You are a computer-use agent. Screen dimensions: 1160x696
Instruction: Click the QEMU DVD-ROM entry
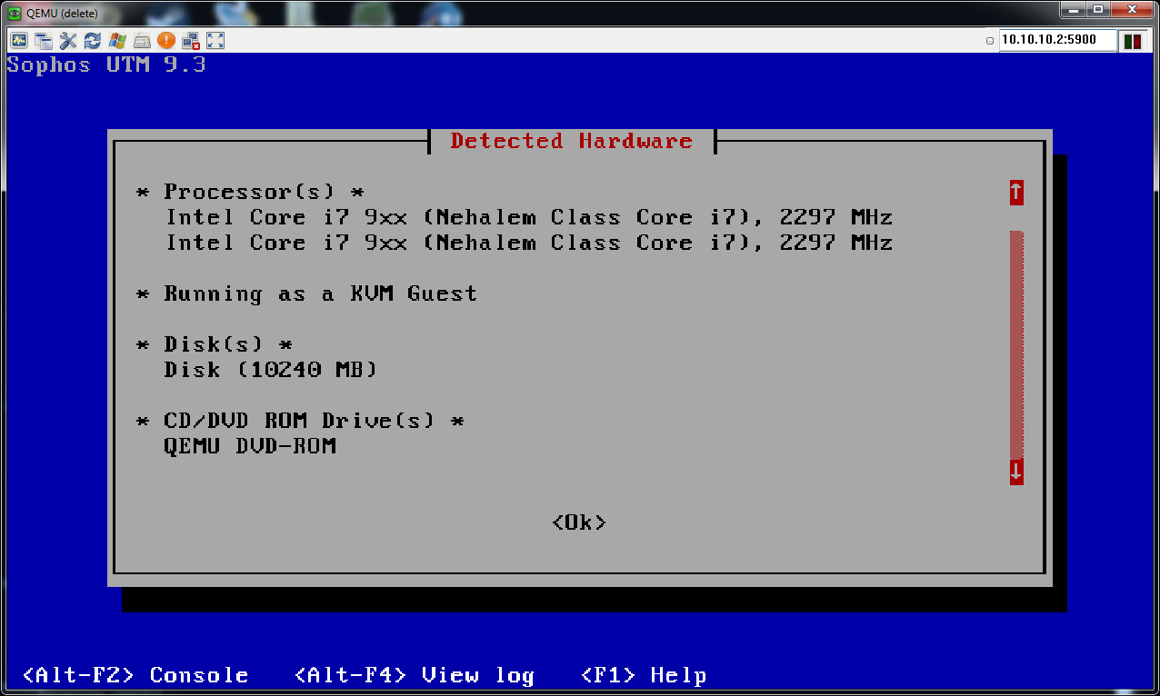point(250,446)
